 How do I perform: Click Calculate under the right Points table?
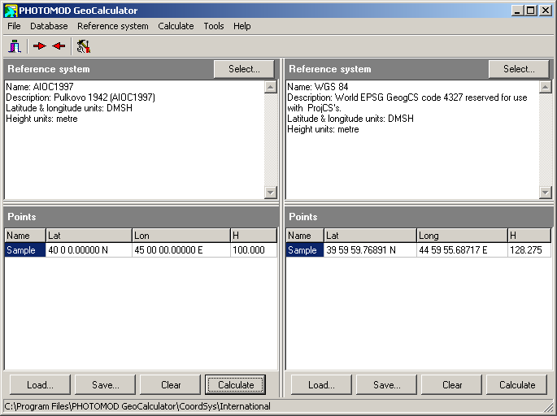coord(517,385)
